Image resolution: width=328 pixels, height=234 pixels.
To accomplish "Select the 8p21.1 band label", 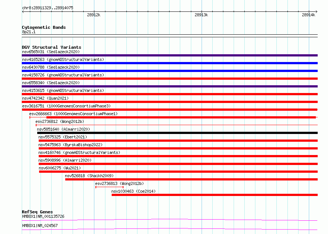I will [29, 32].
